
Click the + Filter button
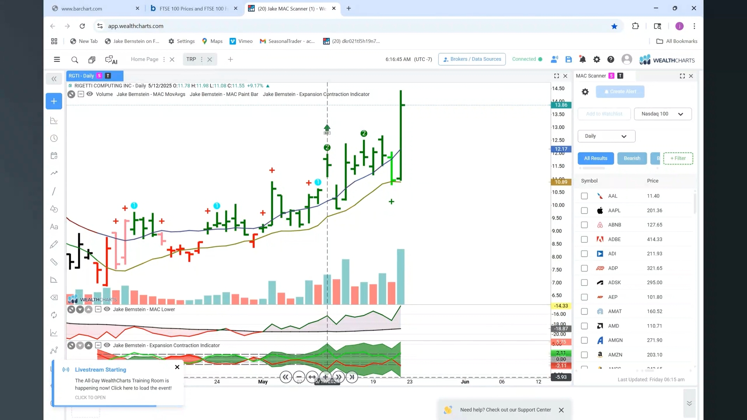678,158
